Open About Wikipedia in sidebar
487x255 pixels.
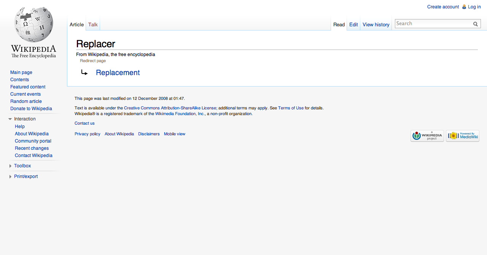click(x=32, y=134)
